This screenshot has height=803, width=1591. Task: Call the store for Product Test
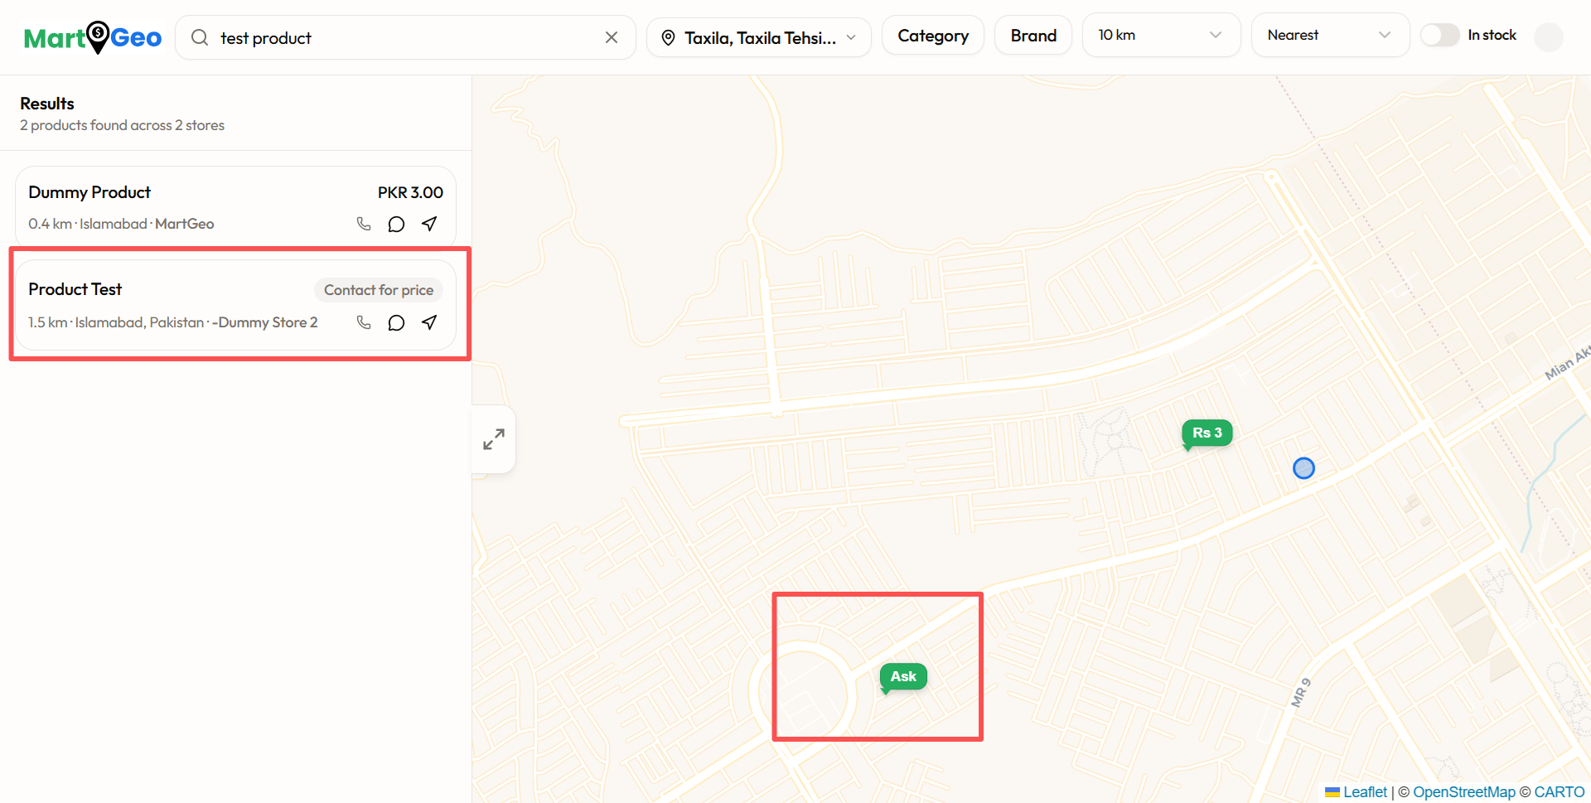[364, 322]
